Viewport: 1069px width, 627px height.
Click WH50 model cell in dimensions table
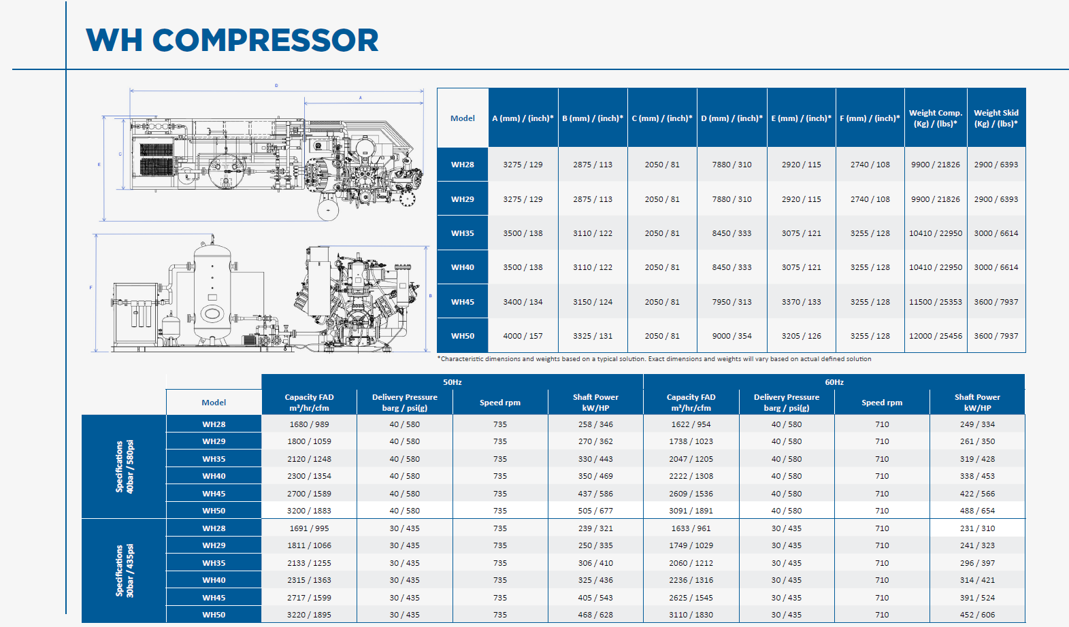[463, 336]
